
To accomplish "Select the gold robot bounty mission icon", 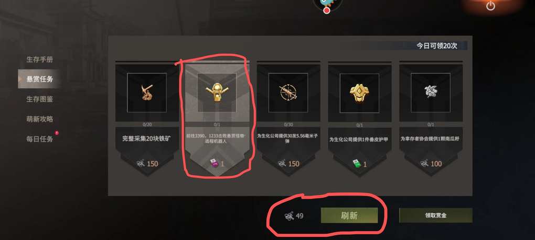I will pyautogui.click(x=217, y=93).
